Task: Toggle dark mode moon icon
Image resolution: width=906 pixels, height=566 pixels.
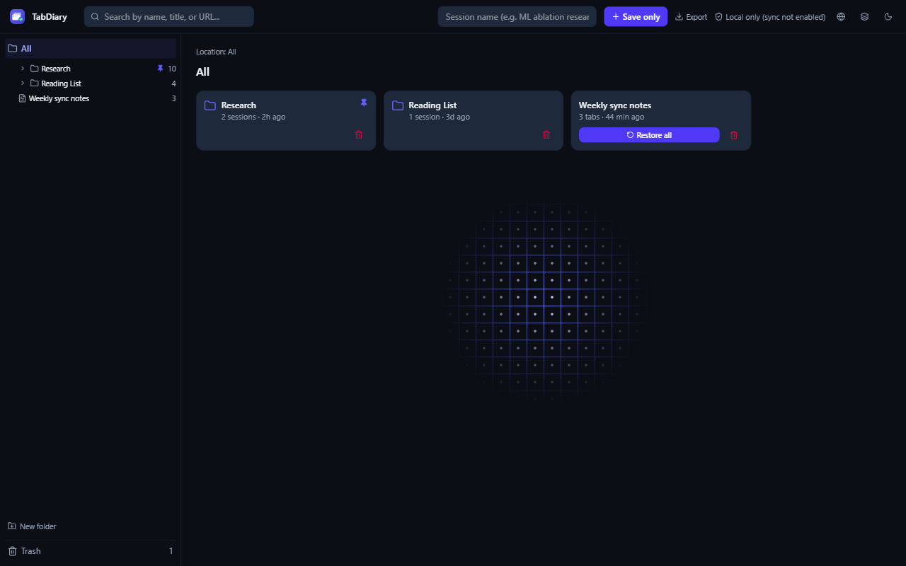Action: pyautogui.click(x=888, y=16)
